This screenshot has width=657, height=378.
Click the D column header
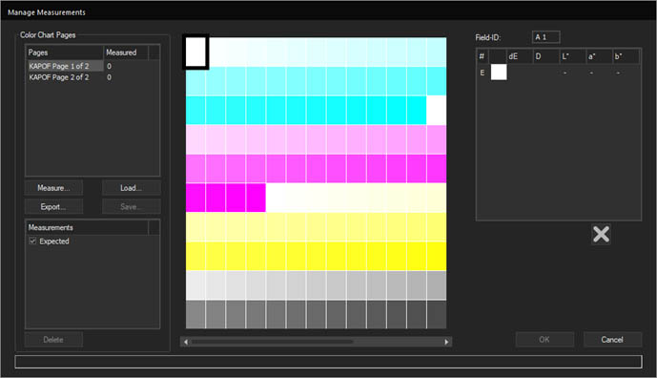click(546, 56)
